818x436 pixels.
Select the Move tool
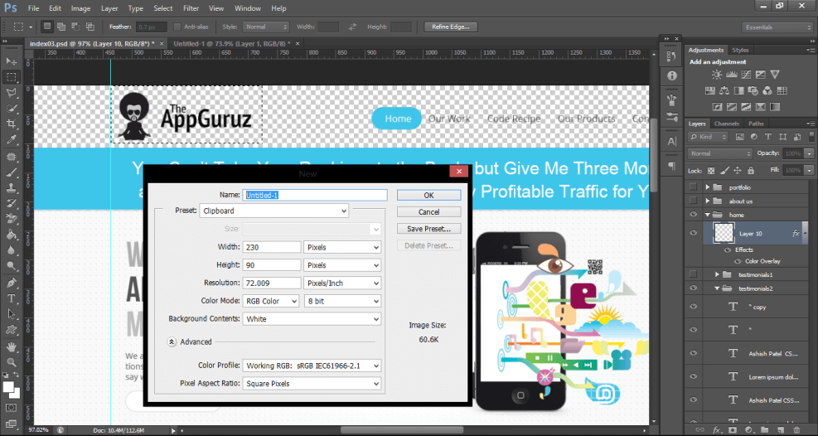click(11, 61)
